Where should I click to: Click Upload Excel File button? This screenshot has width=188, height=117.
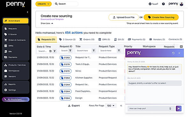click(x=124, y=17)
